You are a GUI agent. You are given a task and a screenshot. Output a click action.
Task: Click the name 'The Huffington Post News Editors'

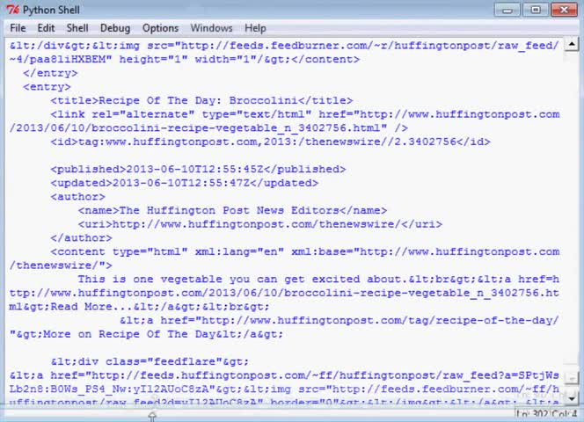point(229,211)
